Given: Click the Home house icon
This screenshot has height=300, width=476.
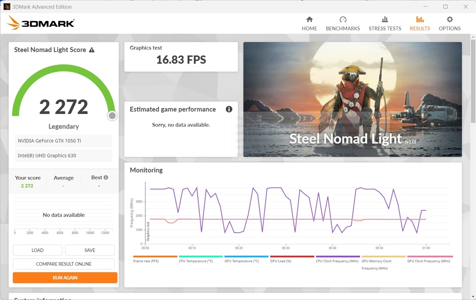Looking at the screenshot, I should tap(309, 20).
